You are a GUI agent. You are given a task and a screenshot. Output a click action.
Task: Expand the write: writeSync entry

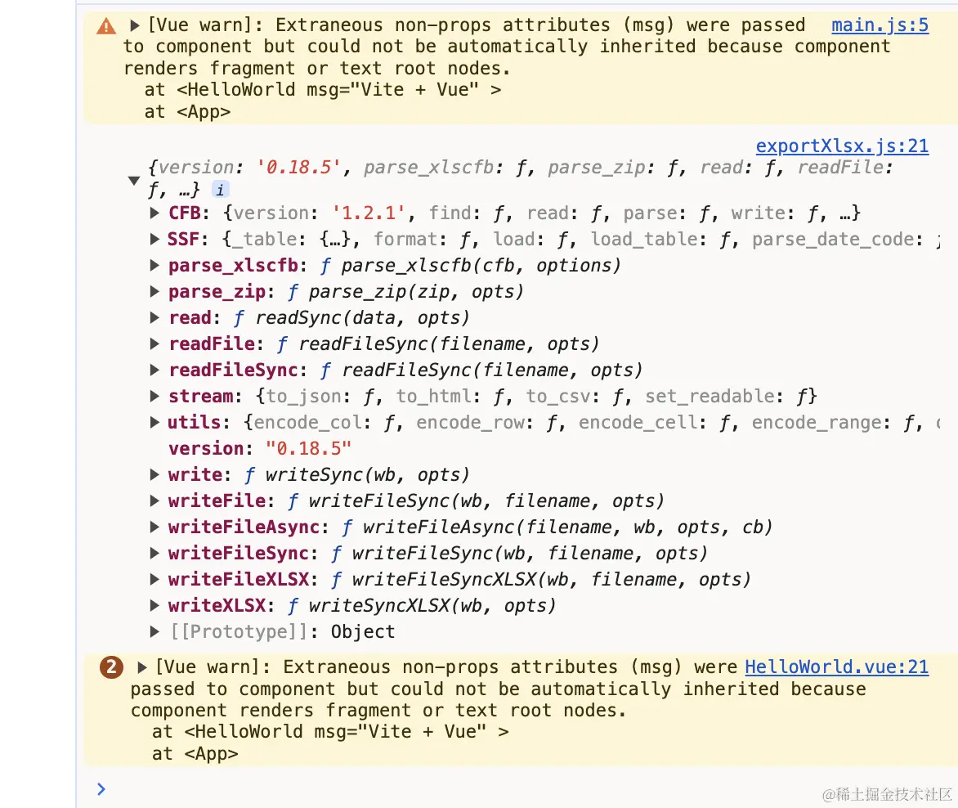click(154, 474)
